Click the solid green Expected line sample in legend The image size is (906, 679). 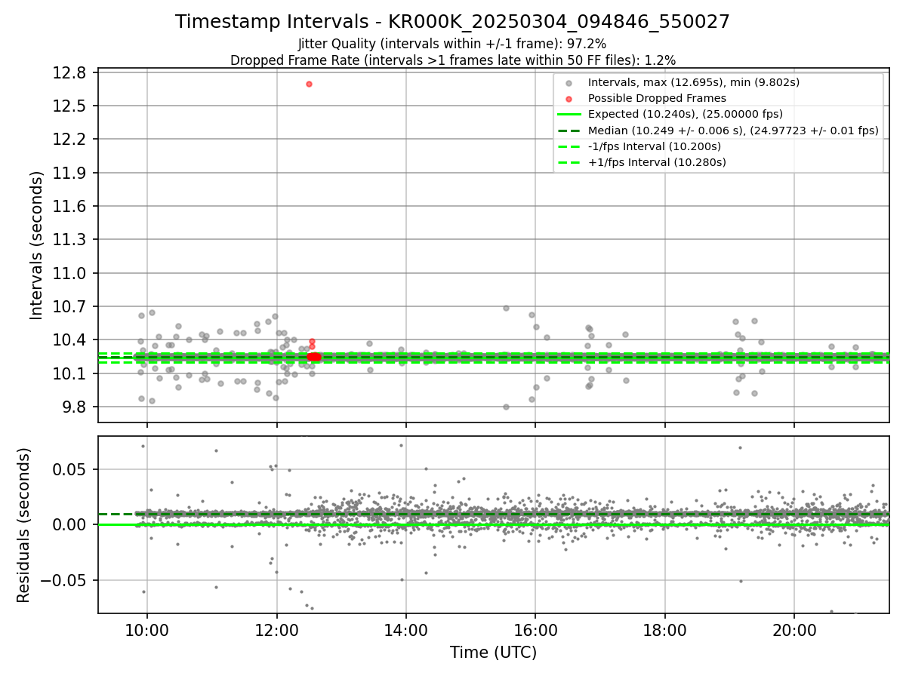[x=569, y=115]
